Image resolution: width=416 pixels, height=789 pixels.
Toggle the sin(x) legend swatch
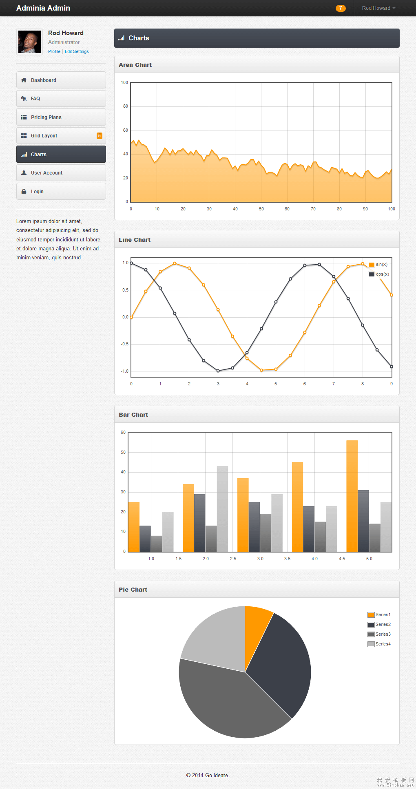[x=371, y=265]
